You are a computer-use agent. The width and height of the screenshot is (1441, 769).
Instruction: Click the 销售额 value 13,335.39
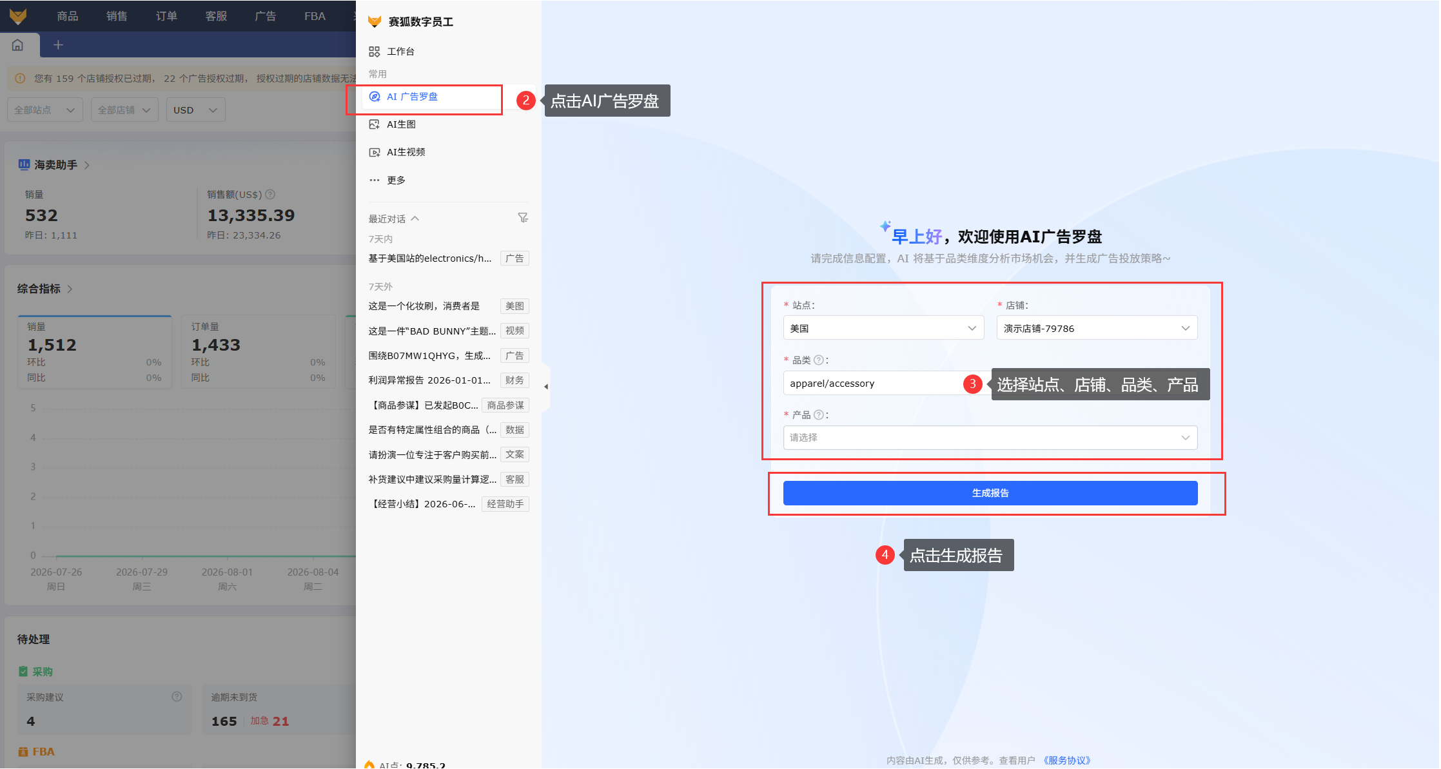251,215
